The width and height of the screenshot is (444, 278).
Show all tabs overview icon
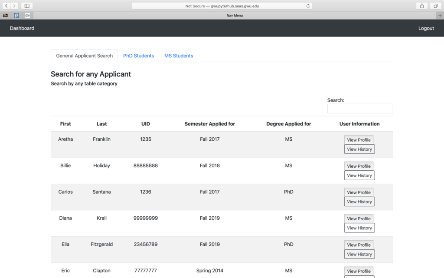[x=435, y=6]
